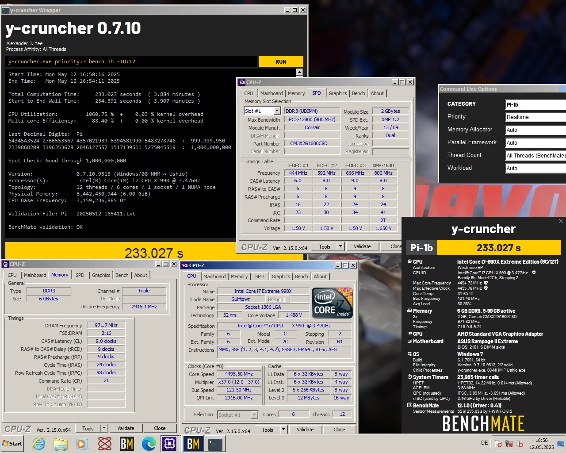The height and width of the screenshot is (453, 566).
Task: Open SPD tab in processor CPU-Z window
Action: (x=260, y=276)
